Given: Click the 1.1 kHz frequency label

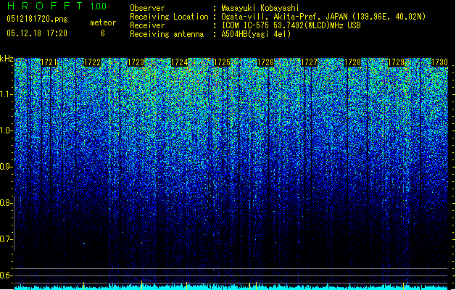Looking at the screenshot, I should (x=6, y=94).
